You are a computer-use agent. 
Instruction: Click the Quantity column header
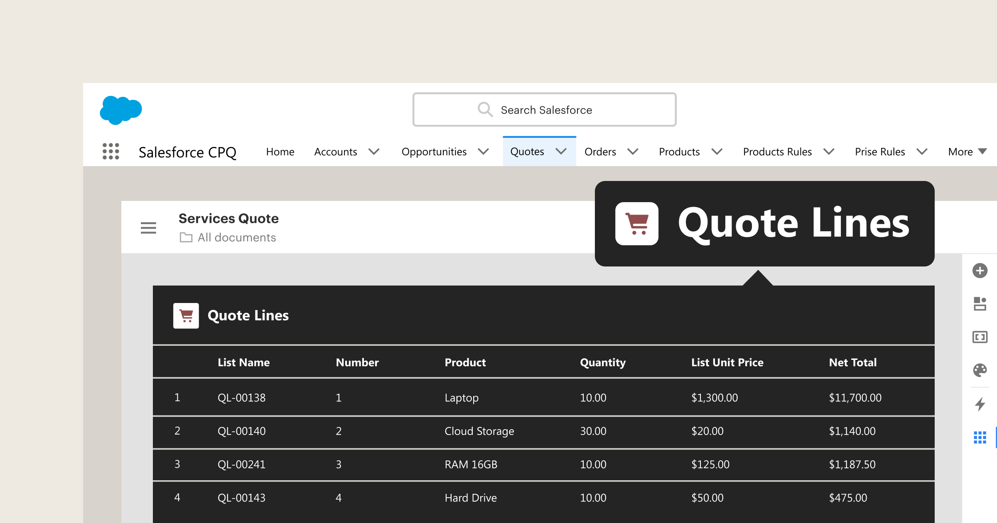click(x=603, y=363)
